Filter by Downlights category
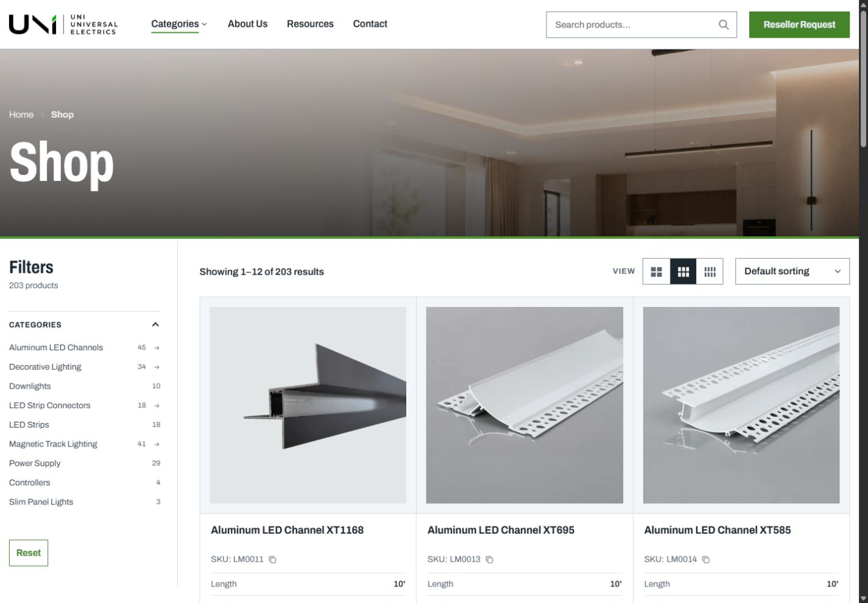The height and width of the screenshot is (603, 868). tap(30, 386)
